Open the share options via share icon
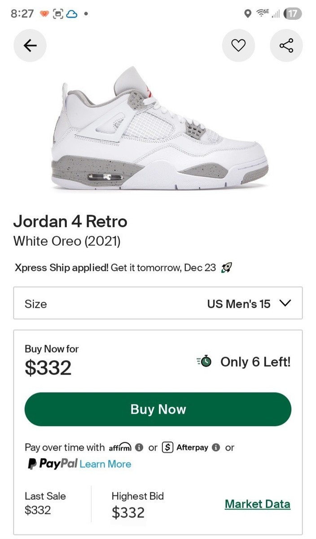Image resolution: width=316 pixels, height=539 pixels. pyautogui.click(x=286, y=45)
